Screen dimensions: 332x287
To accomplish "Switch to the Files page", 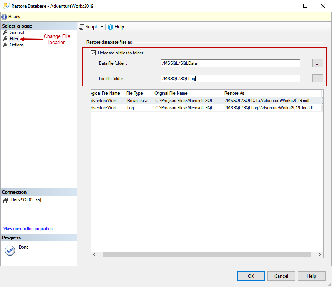I will tap(14, 39).
